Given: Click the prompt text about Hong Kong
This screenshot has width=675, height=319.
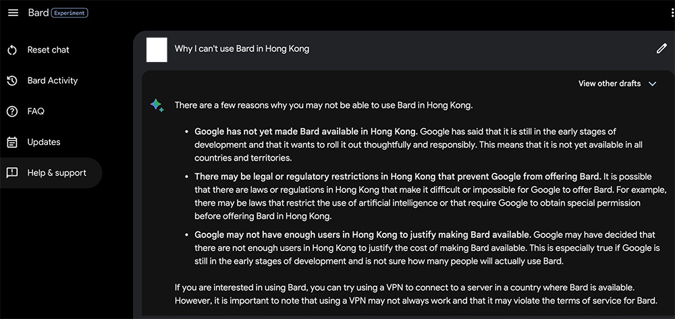Looking at the screenshot, I should tap(242, 49).
